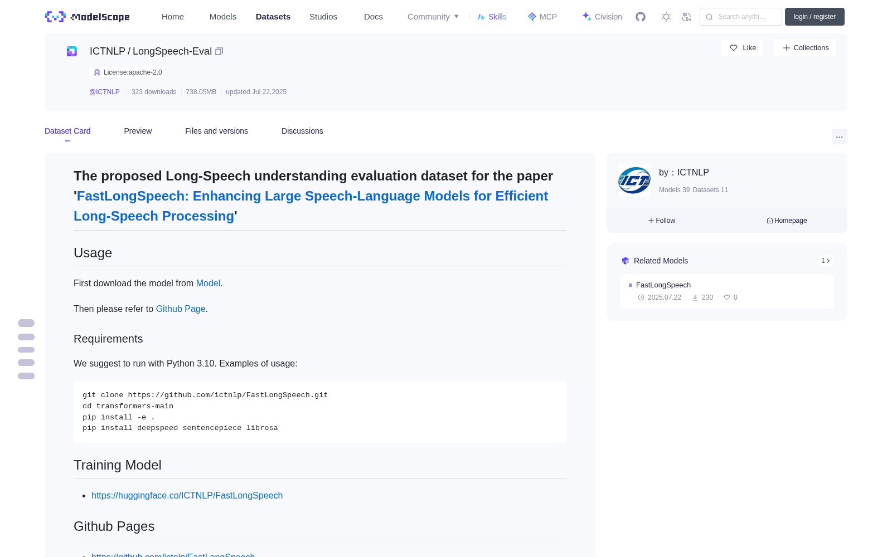This screenshot has width=892, height=557.
Task: Click the 'Models 39' count text
Action: coord(674,190)
